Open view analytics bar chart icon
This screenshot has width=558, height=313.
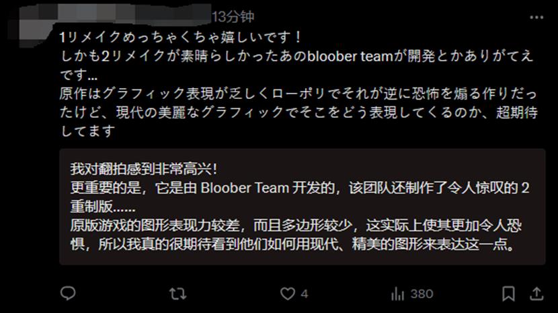[397, 293]
